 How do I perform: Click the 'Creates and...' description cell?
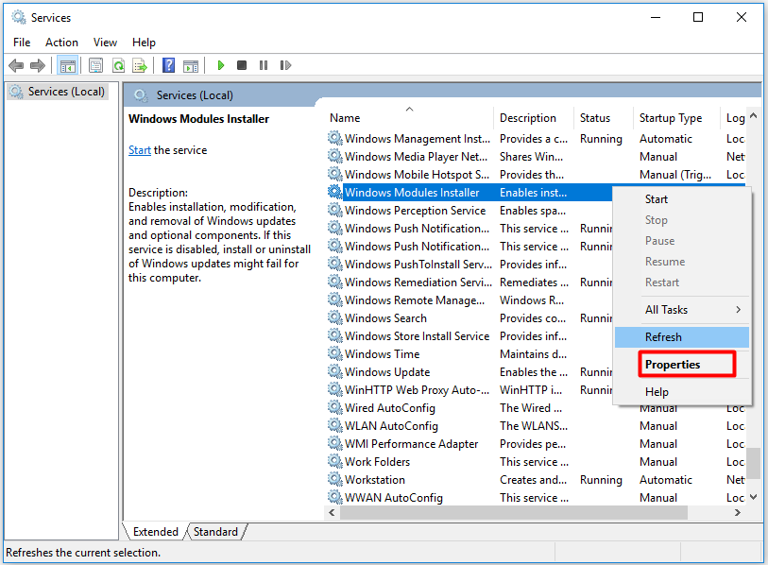point(533,480)
